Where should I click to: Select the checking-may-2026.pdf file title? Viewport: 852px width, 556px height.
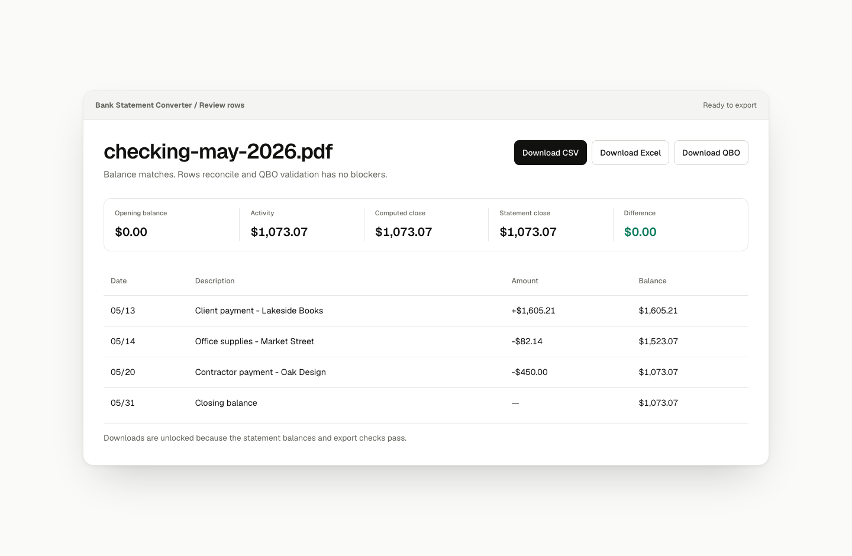click(x=218, y=151)
